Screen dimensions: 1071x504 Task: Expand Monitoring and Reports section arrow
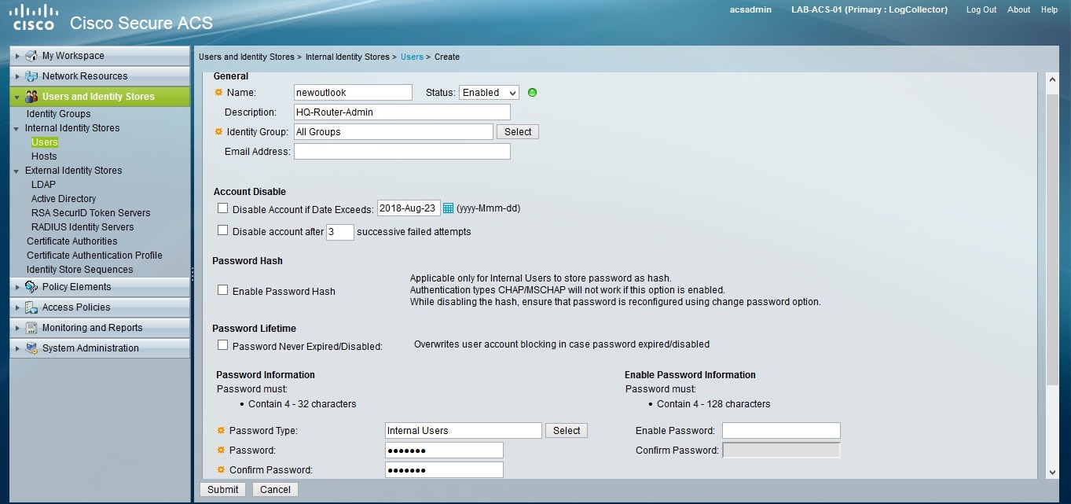(17, 328)
